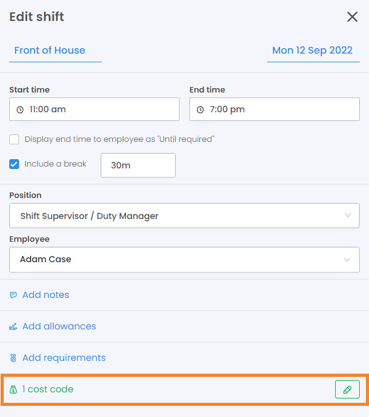The height and width of the screenshot is (417, 369).
Task: Click the pencil edit icon for cost code
Action: (x=347, y=389)
